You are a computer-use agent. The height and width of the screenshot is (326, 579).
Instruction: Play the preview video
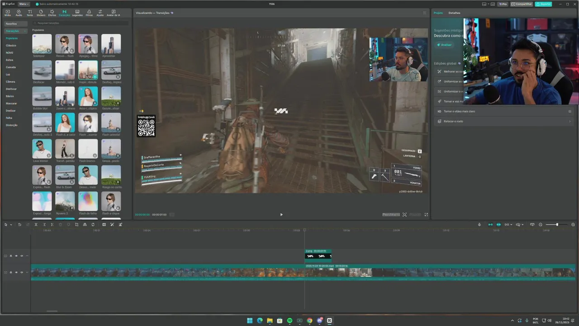281,215
